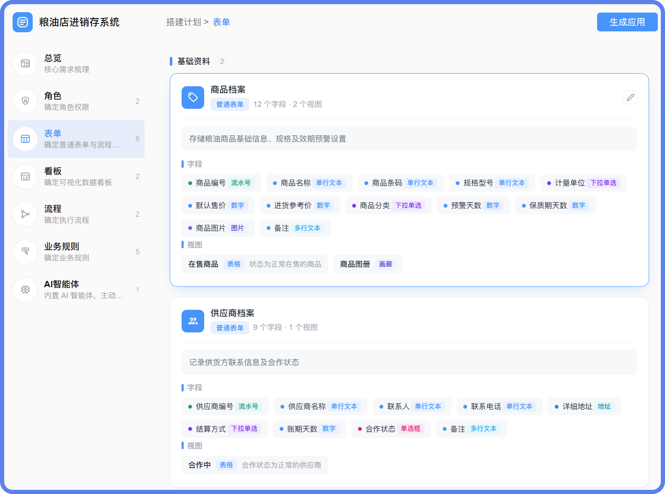Select the 计量单位 dropdown field chip
The width and height of the screenshot is (665, 494).
[584, 183]
